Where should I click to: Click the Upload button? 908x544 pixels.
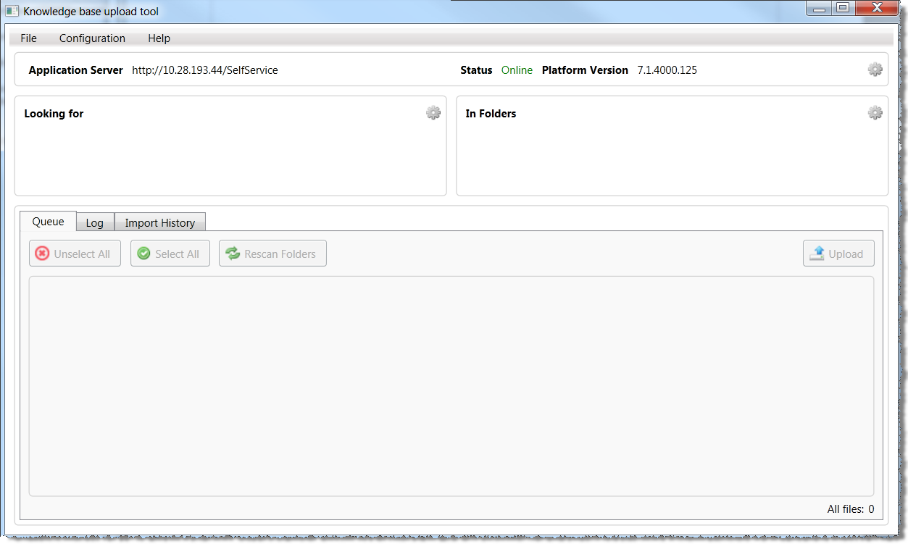[x=838, y=254]
